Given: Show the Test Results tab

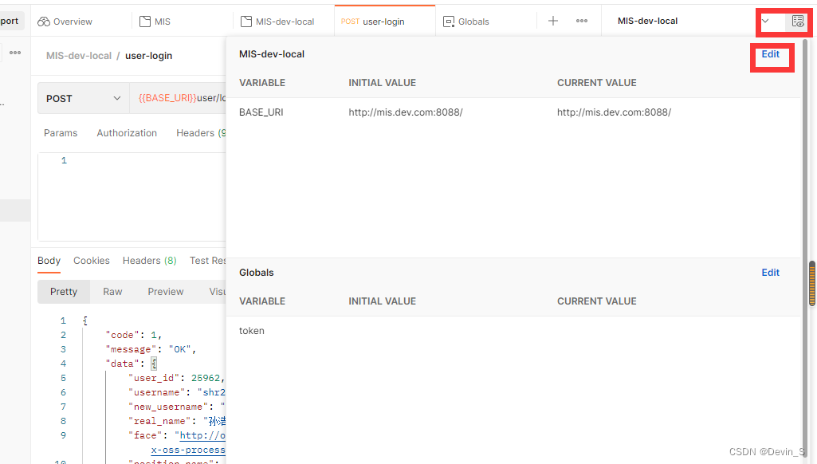Looking at the screenshot, I should (207, 261).
